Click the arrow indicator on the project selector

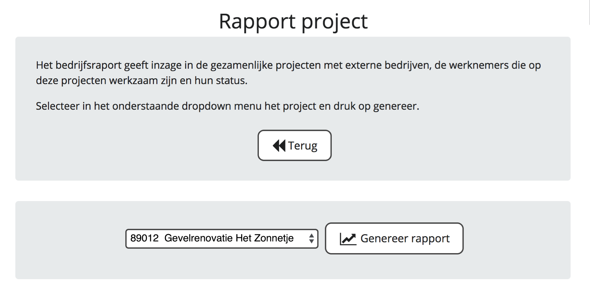coord(312,239)
